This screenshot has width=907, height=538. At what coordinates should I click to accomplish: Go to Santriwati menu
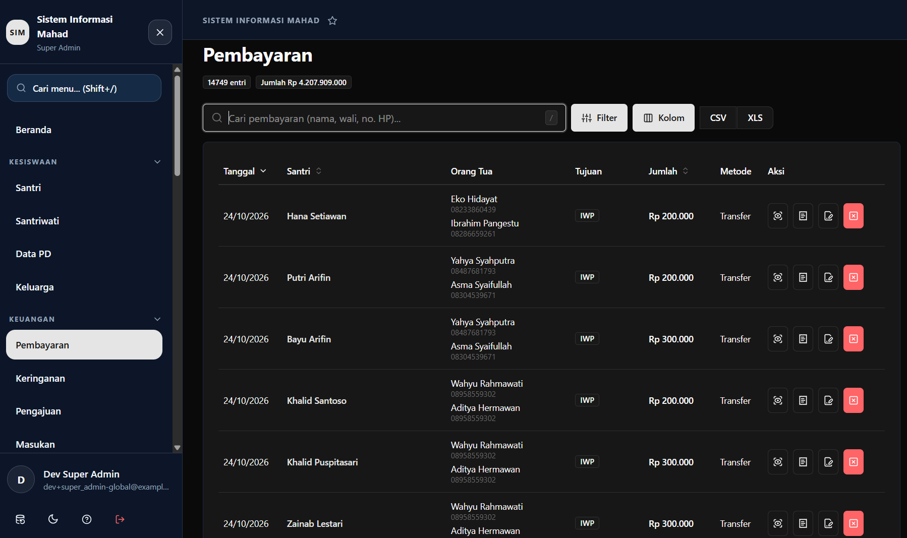coord(84,221)
